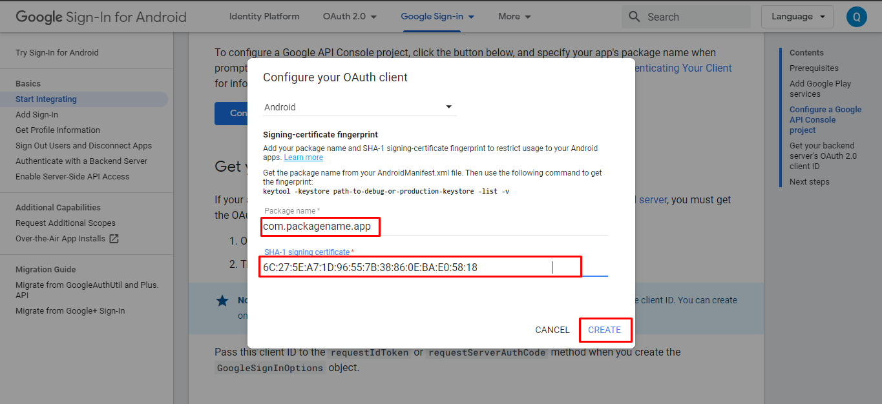Expand the OAuth 2.0 menu
This screenshot has width=882, height=404.
click(x=350, y=17)
